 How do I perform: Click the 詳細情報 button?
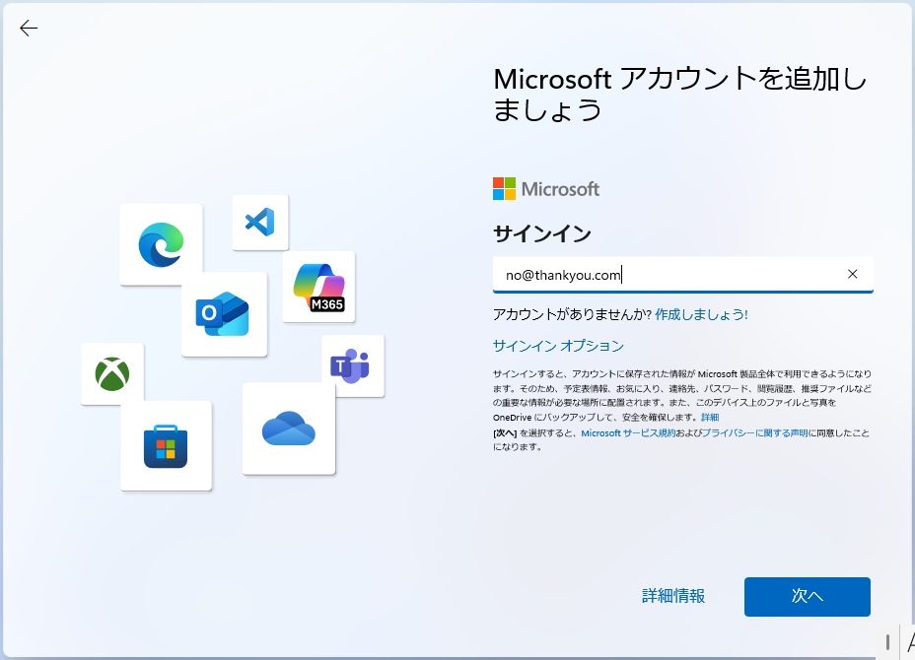[x=673, y=596]
